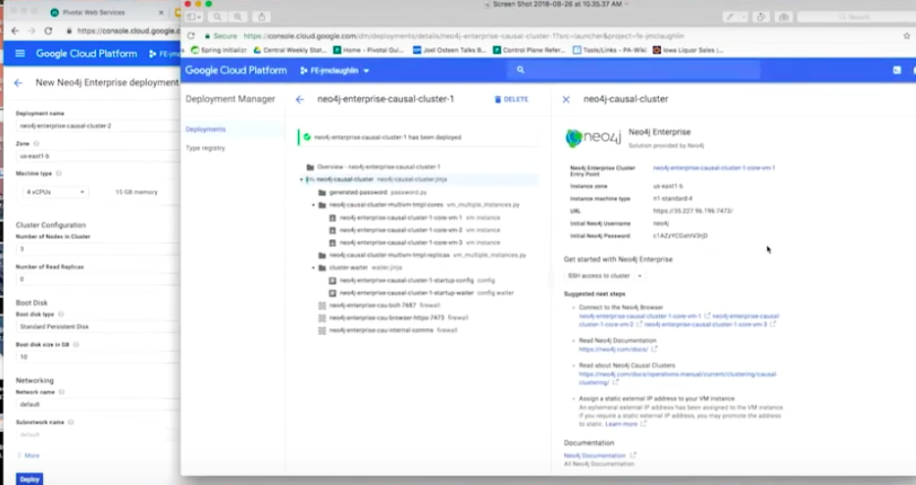Image resolution: width=916 pixels, height=485 pixels.
Task: Select the neo4j-enterprise-cau-internal-comms firewall row
Action: 418,330
